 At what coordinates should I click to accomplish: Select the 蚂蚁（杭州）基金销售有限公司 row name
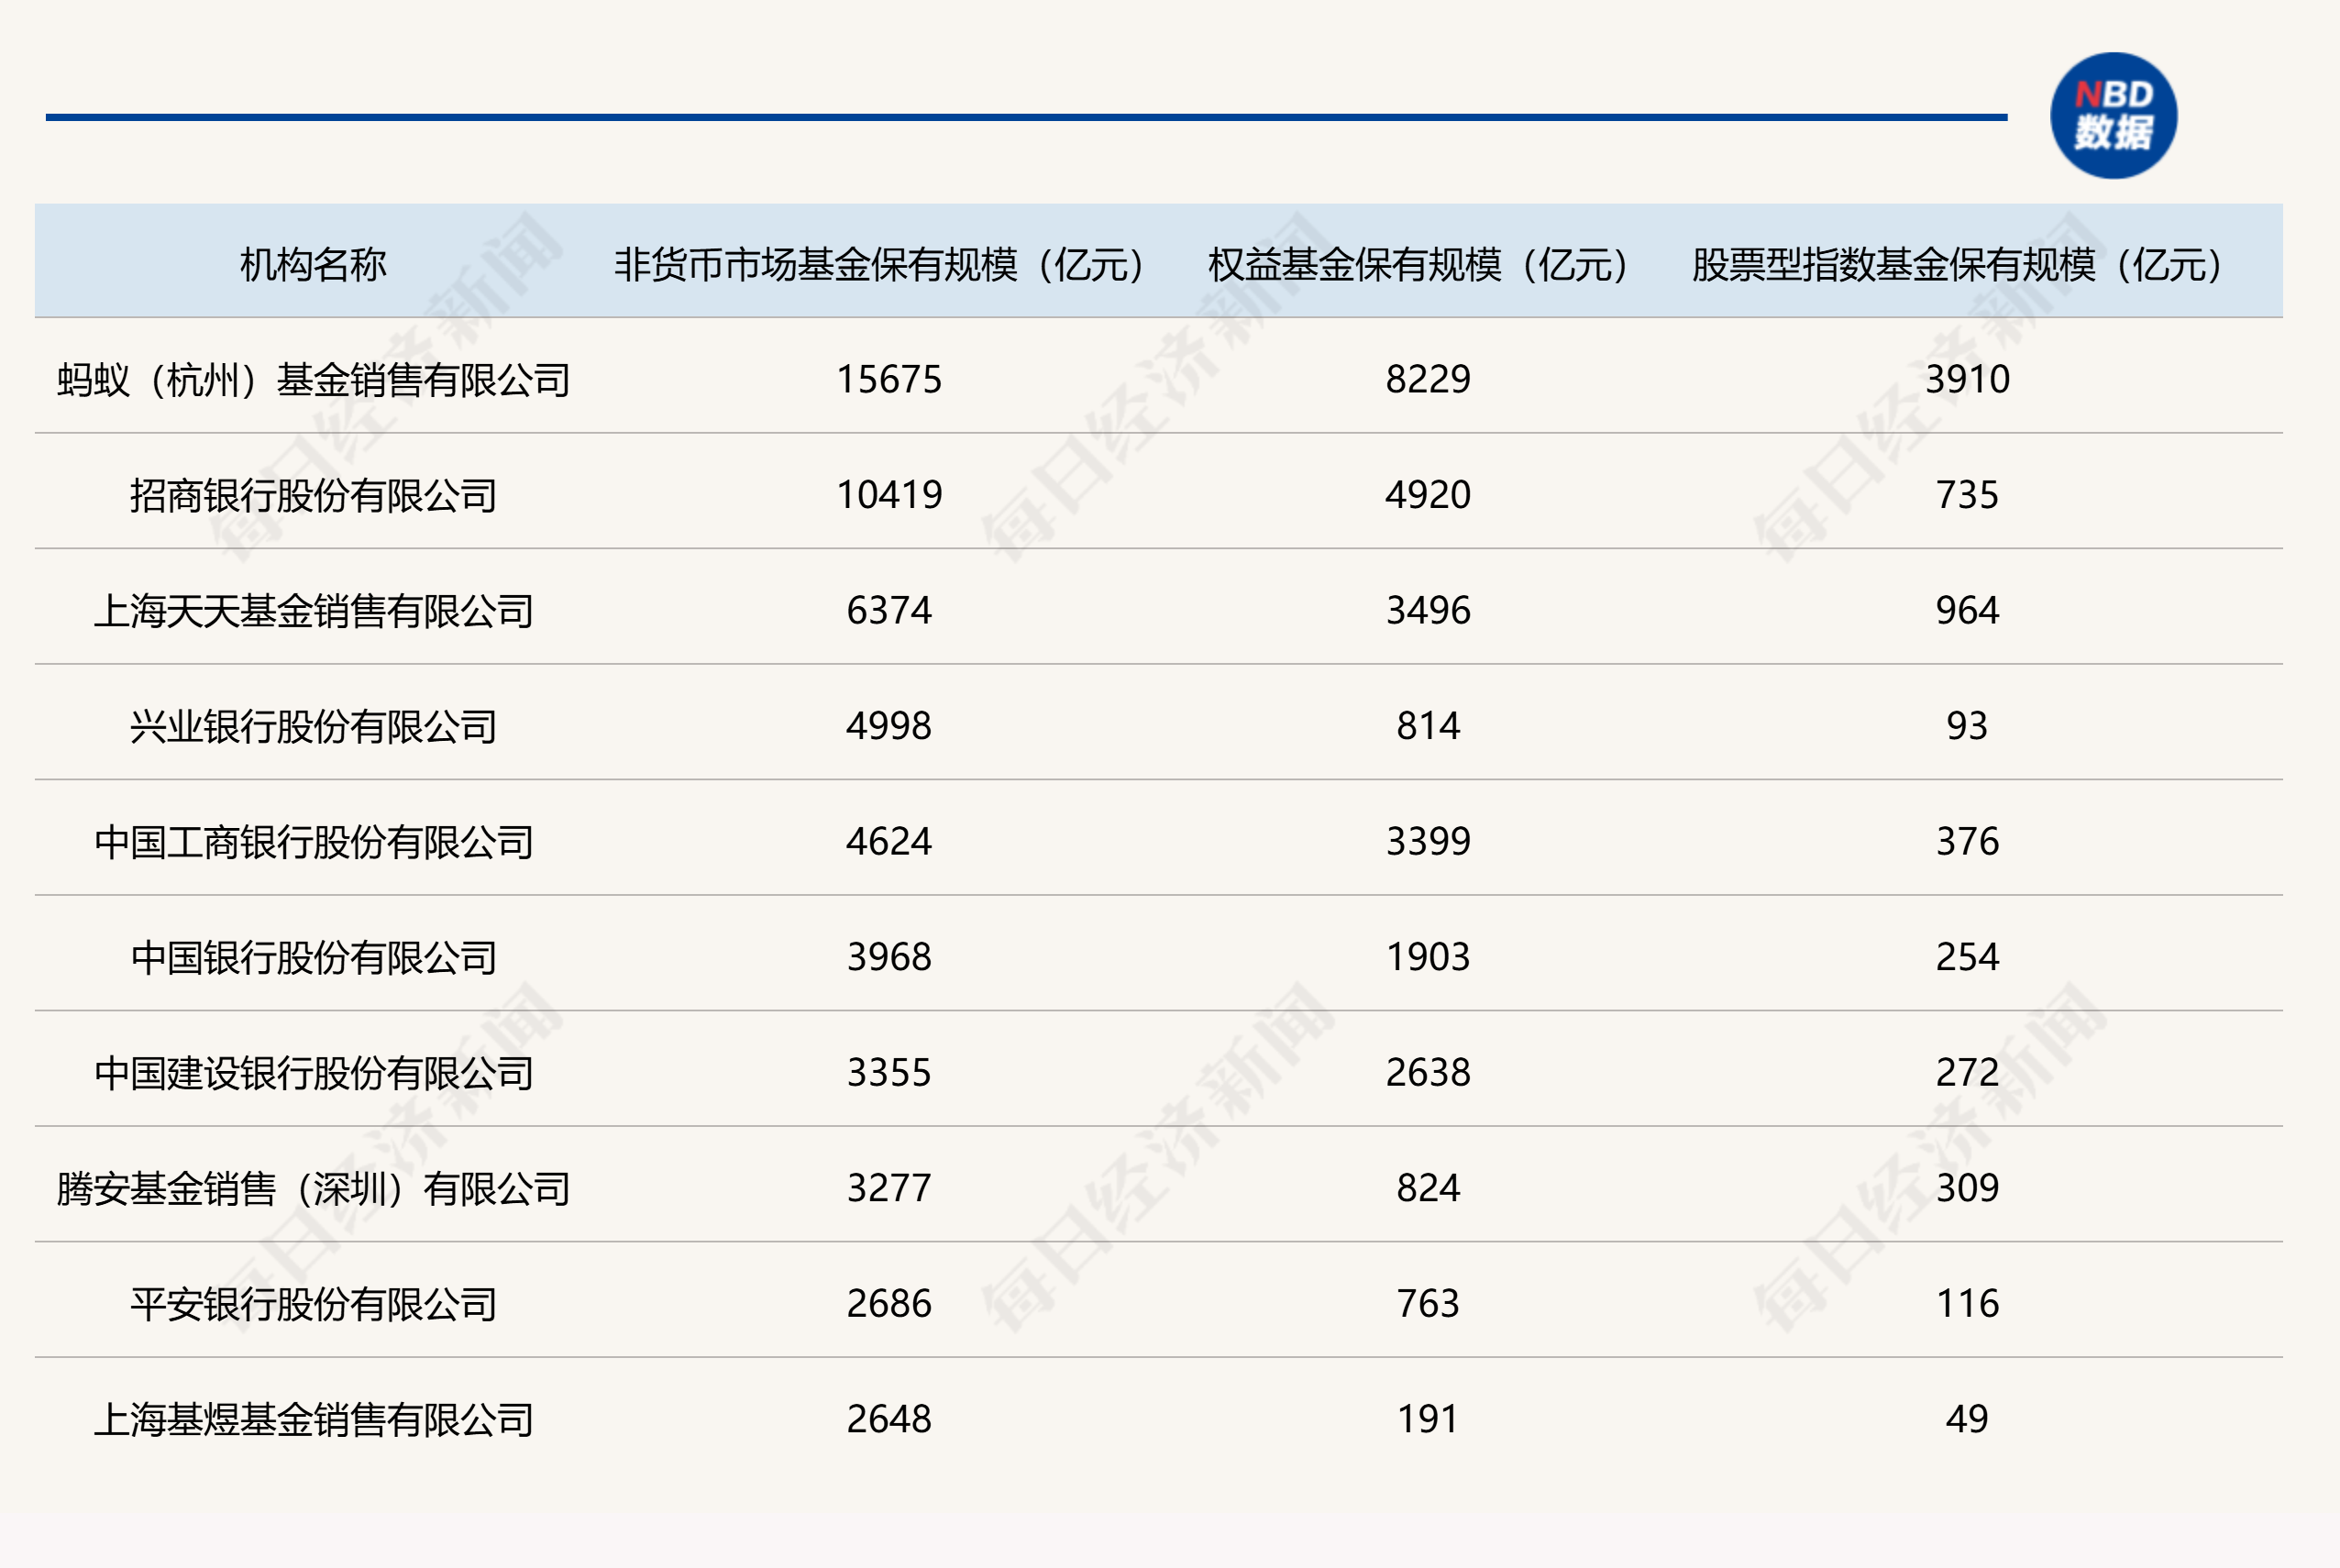313,380
